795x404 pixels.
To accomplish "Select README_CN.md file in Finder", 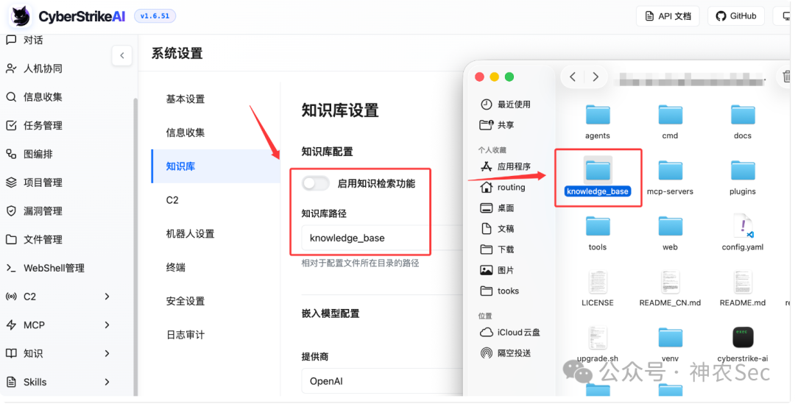I will click(671, 282).
